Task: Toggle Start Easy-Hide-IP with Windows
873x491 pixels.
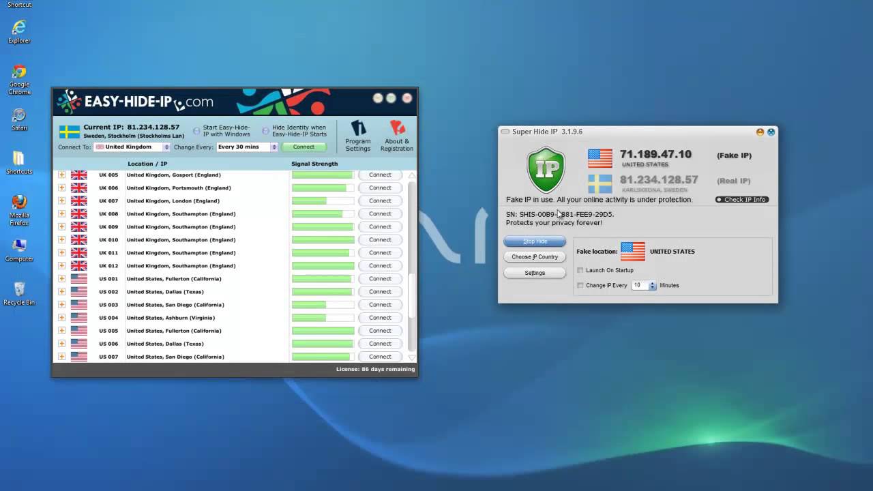Action: point(196,131)
